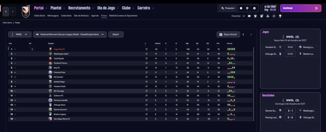Click the Pesquisar search field

tap(228, 8)
